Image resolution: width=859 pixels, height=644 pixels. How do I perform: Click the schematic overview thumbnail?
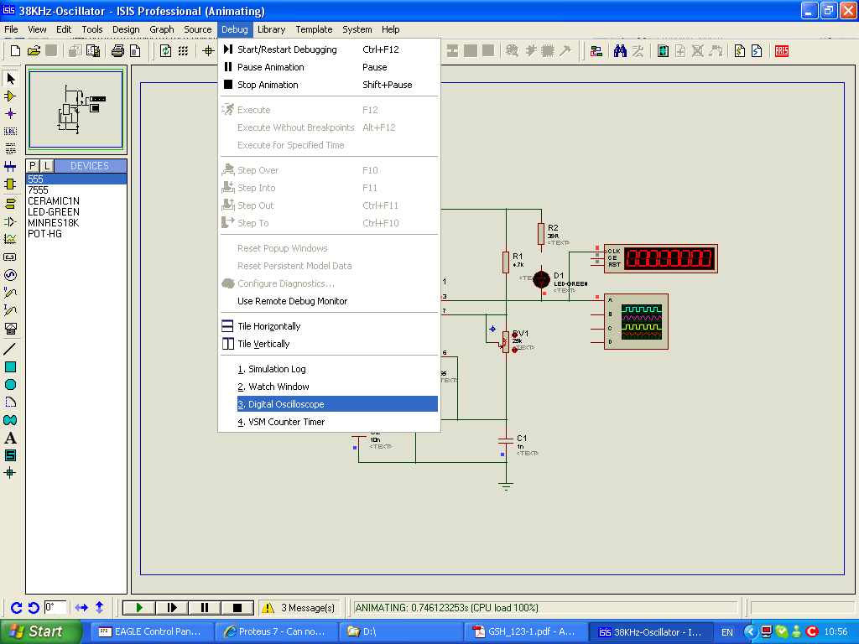(x=76, y=110)
